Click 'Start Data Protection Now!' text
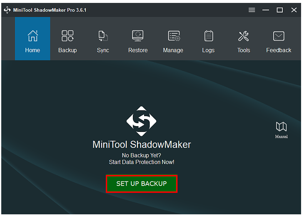This screenshot has height=216, width=304. [142, 162]
